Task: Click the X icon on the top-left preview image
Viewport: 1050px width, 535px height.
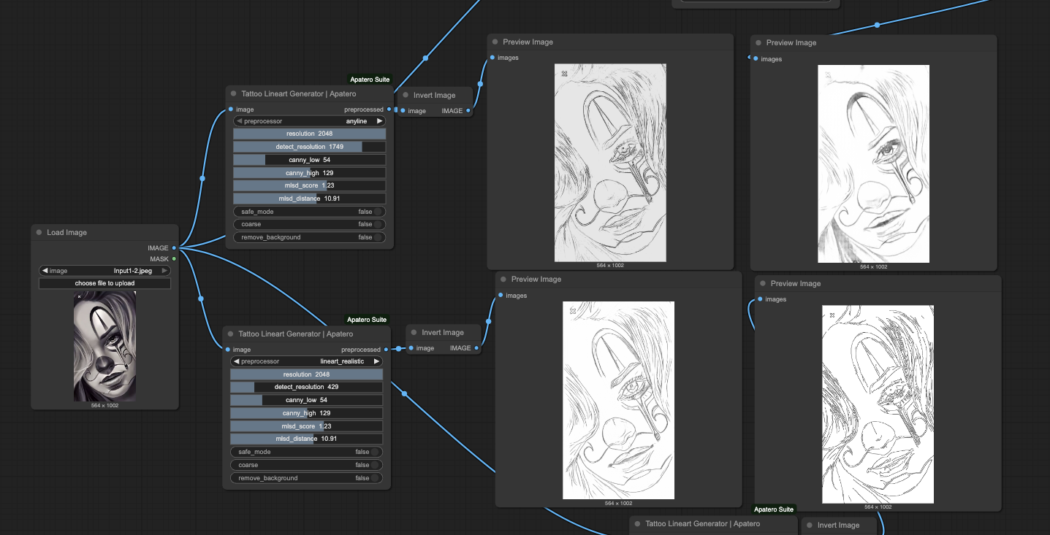Action: [x=565, y=74]
